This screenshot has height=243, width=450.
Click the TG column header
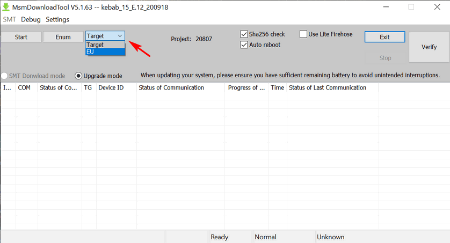pos(89,87)
